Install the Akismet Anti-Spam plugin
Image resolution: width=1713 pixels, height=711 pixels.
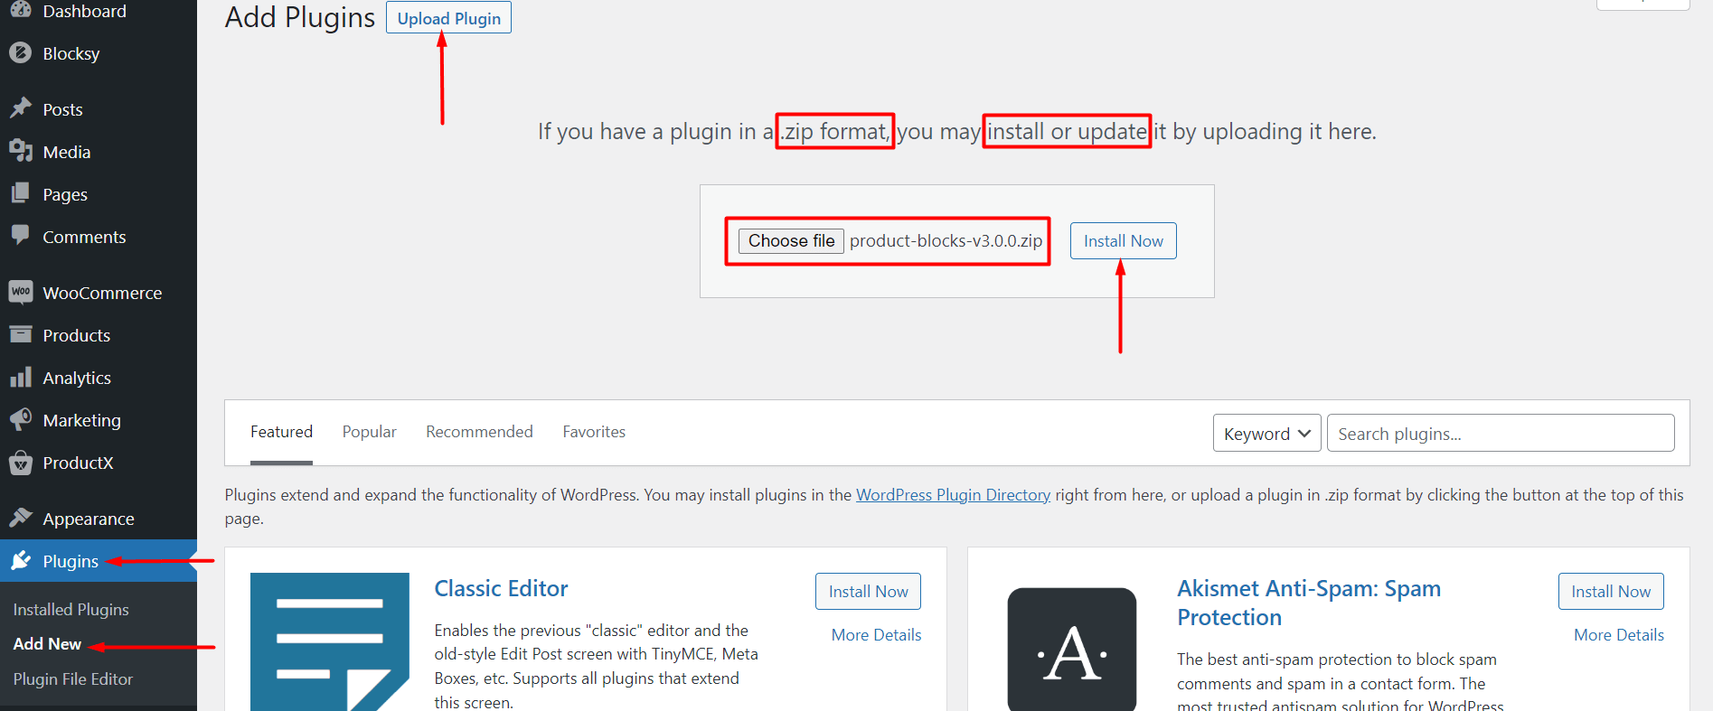point(1611,591)
